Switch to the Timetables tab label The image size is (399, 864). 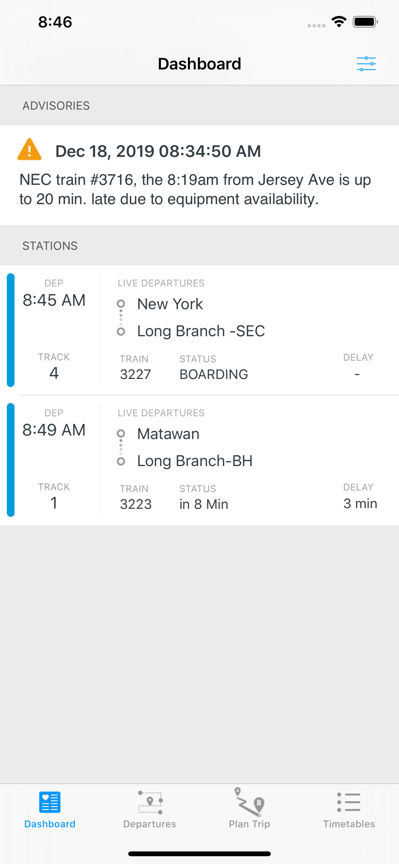pos(349,824)
